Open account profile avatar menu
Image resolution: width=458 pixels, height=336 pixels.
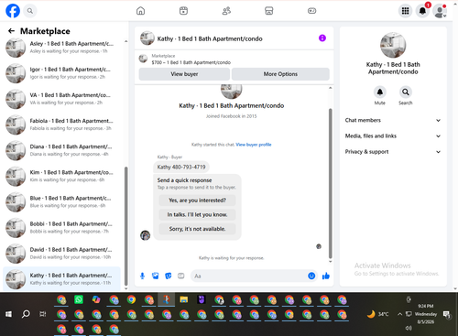(x=440, y=11)
